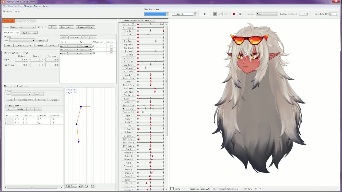Click the Long hair parameter slider
The height and width of the screenshot is (192, 342).
coord(151,31)
